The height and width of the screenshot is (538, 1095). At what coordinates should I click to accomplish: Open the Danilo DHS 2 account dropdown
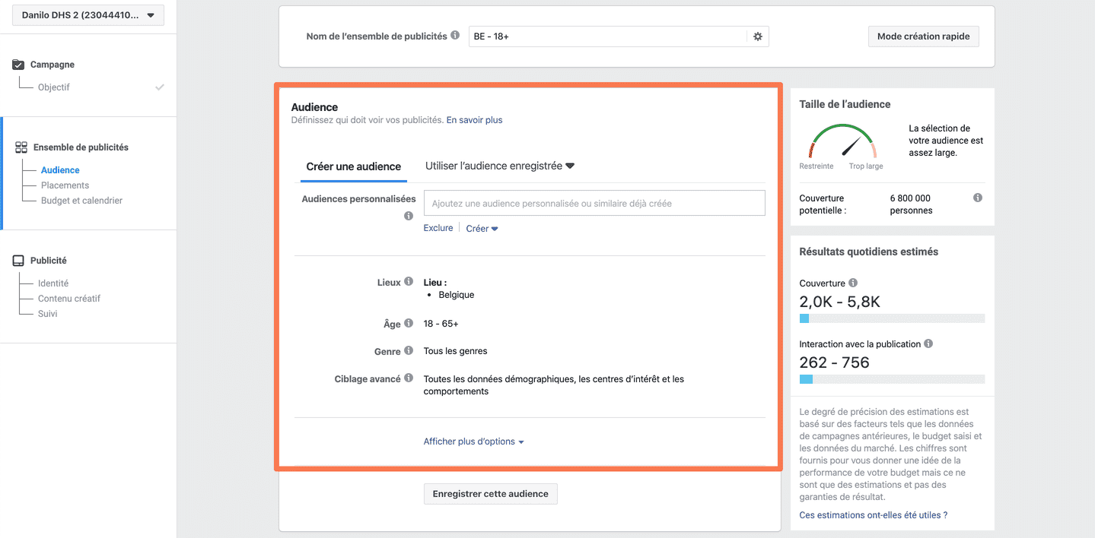88,15
